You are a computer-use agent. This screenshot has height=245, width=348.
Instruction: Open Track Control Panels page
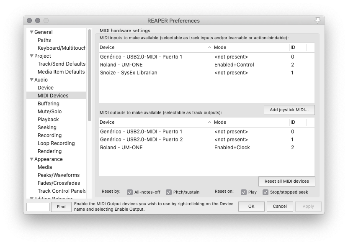[x=62, y=191]
